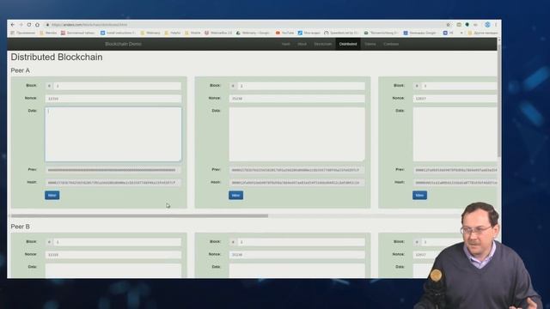The height and width of the screenshot is (309, 550).
Task: Click the Peer A horizontal scrollbar
Action: (x=139, y=215)
